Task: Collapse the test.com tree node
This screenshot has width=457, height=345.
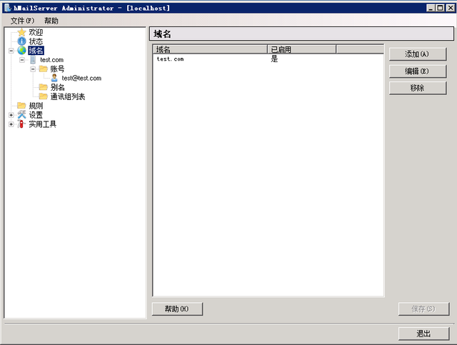Action: pyautogui.click(x=22, y=60)
